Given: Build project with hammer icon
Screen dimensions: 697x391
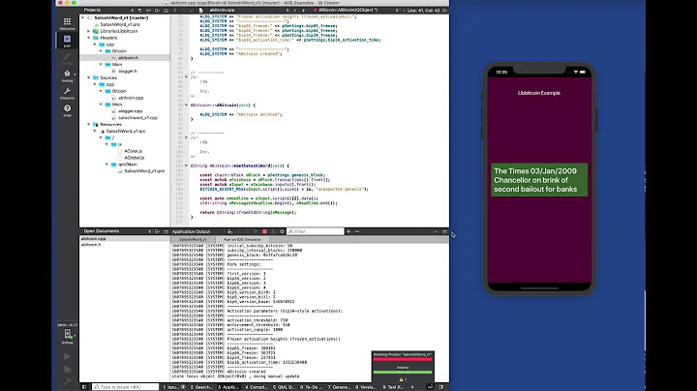Looking at the screenshot, I should pyautogui.click(x=67, y=381).
